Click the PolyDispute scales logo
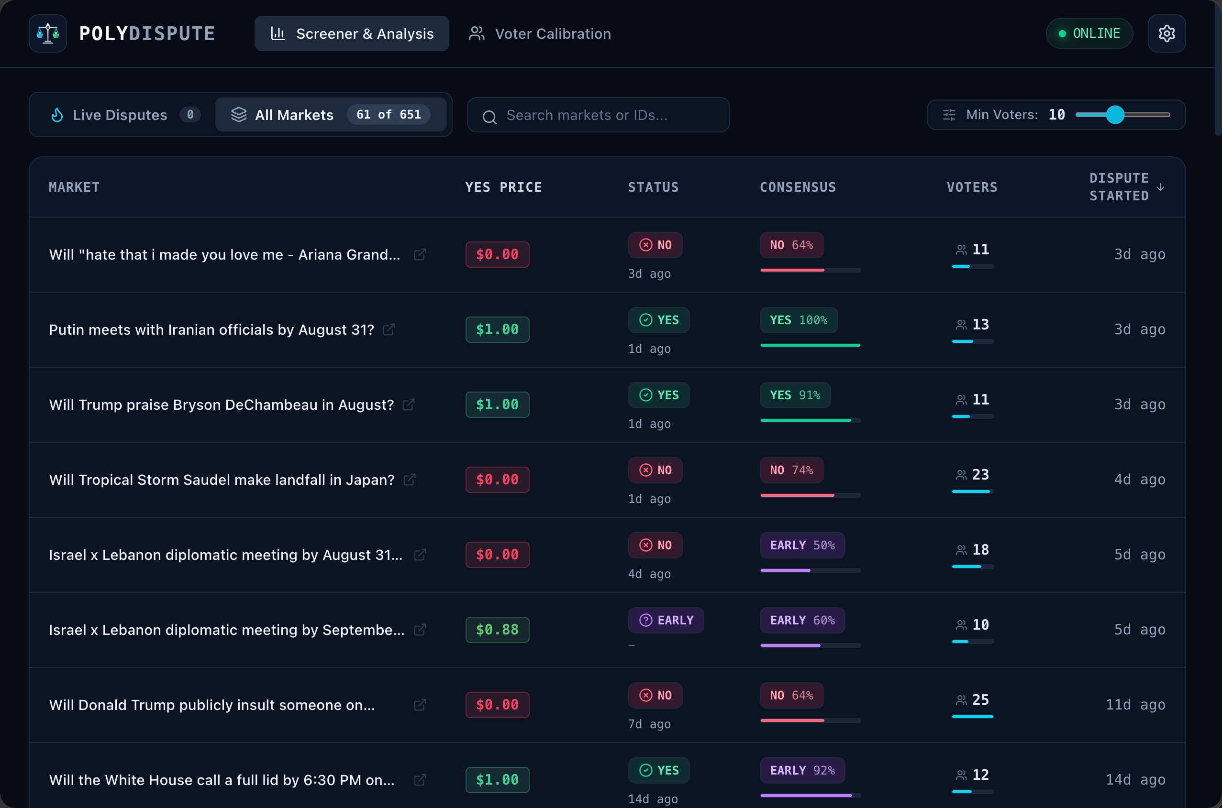The width and height of the screenshot is (1222, 808). (x=48, y=33)
